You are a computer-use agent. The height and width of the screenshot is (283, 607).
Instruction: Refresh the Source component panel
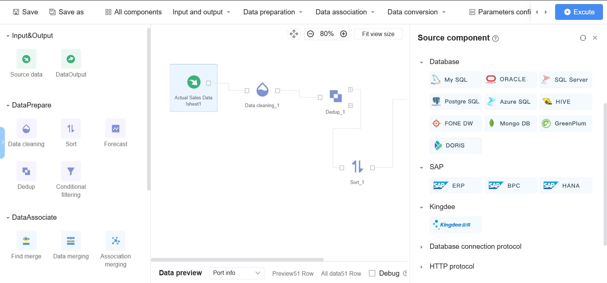(x=583, y=38)
